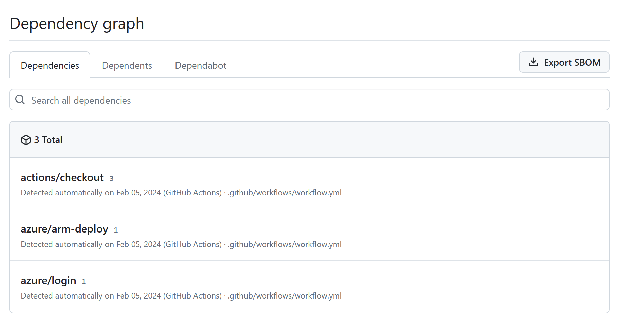
Task: Click the count badge next to azure/login
Action: (84, 282)
